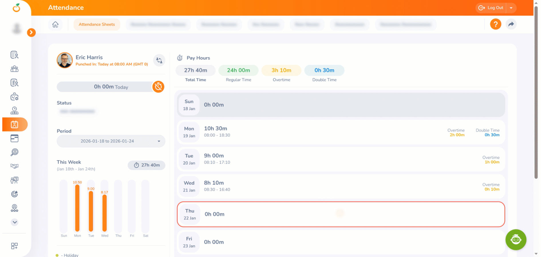Select the Attendance calendar icon in sidebar
The width and height of the screenshot is (541, 257).
point(15,125)
